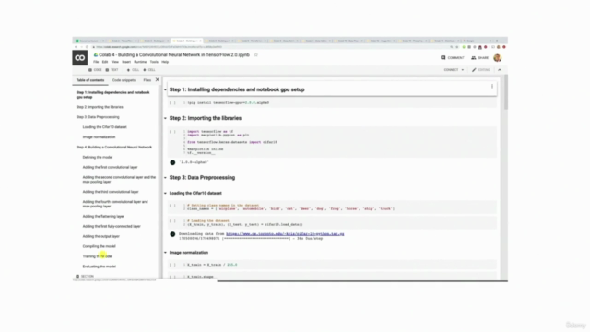Star the notebook next to the title
This screenshot has width=590, height=332.
(x=256, y=55)
